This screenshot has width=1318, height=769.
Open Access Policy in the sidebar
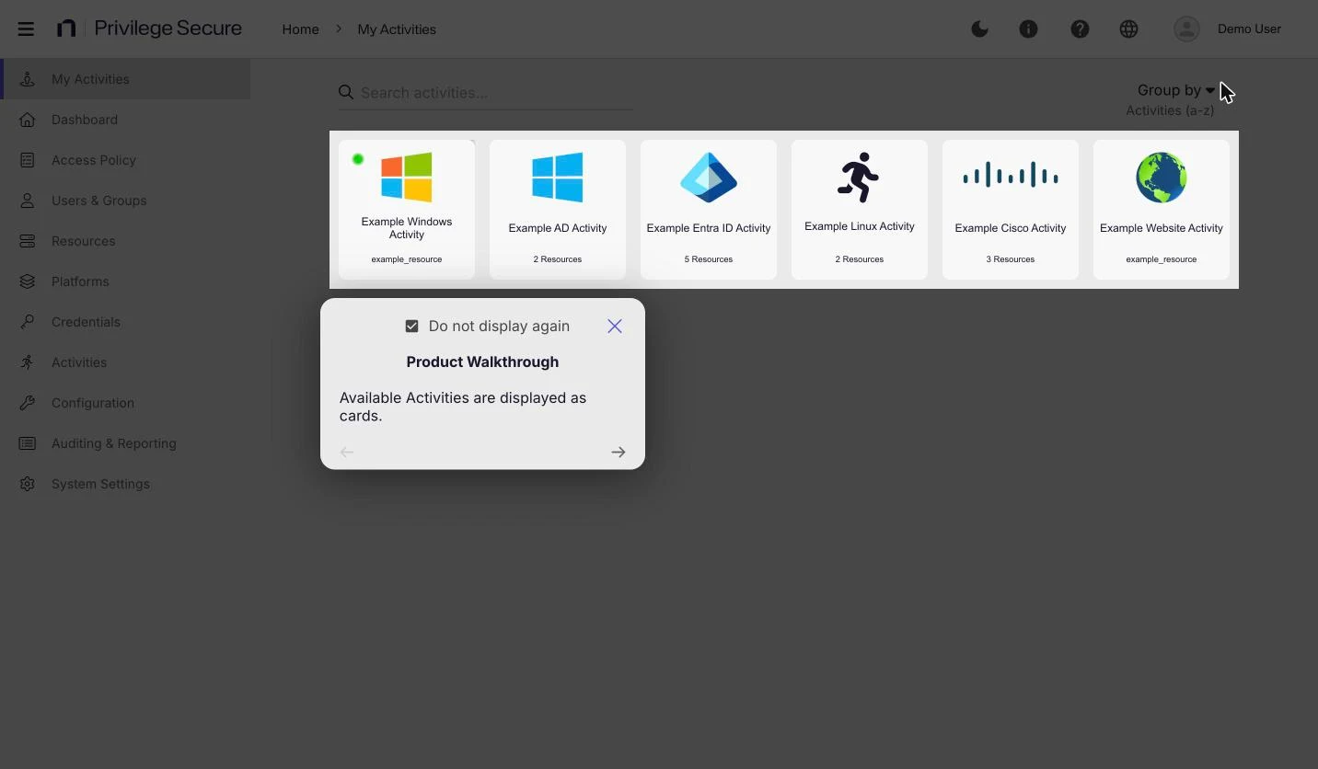click(x=126, y=160)
